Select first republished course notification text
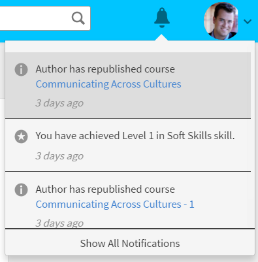This screenshot has height=262, width=258. point(105,69)
